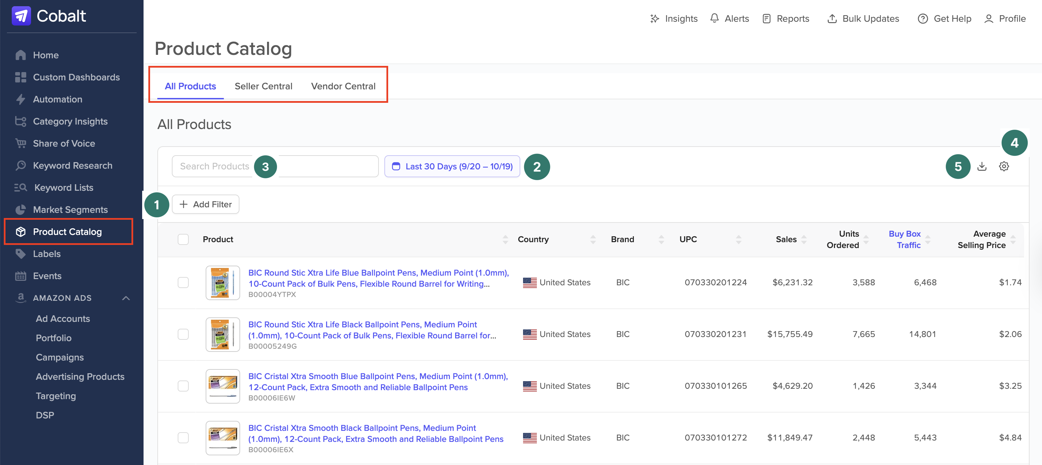Switch to the All Products tab
The image size is (1042, 465).
[x=190, y=86]
